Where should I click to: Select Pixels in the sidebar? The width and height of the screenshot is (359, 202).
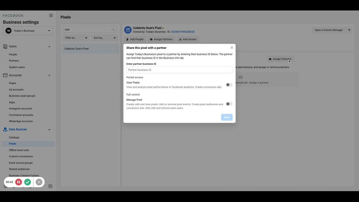point(28,144)
